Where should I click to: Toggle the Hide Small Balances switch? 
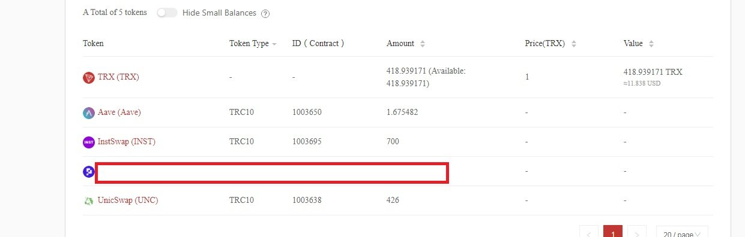[167, 13]
